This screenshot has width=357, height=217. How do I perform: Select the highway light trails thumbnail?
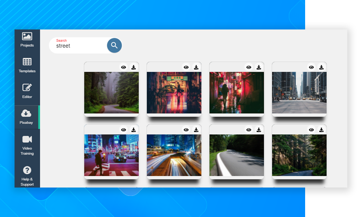point(174,155)
